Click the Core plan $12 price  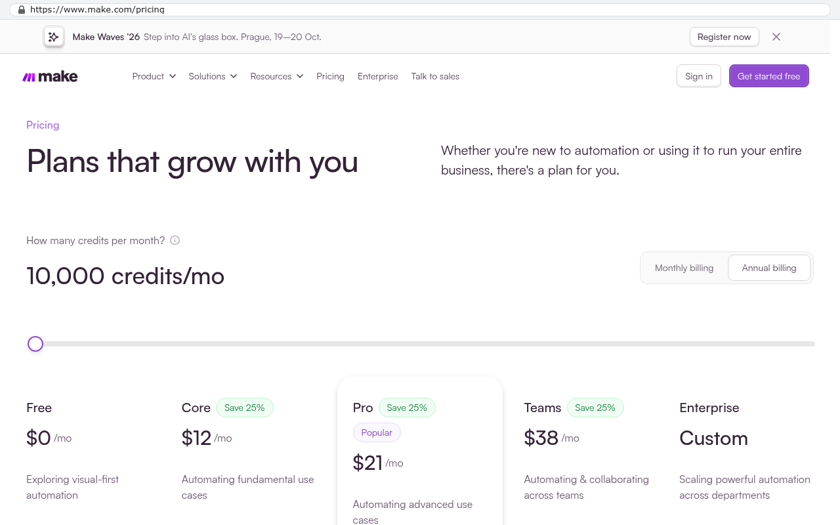[x=196, y=438]
